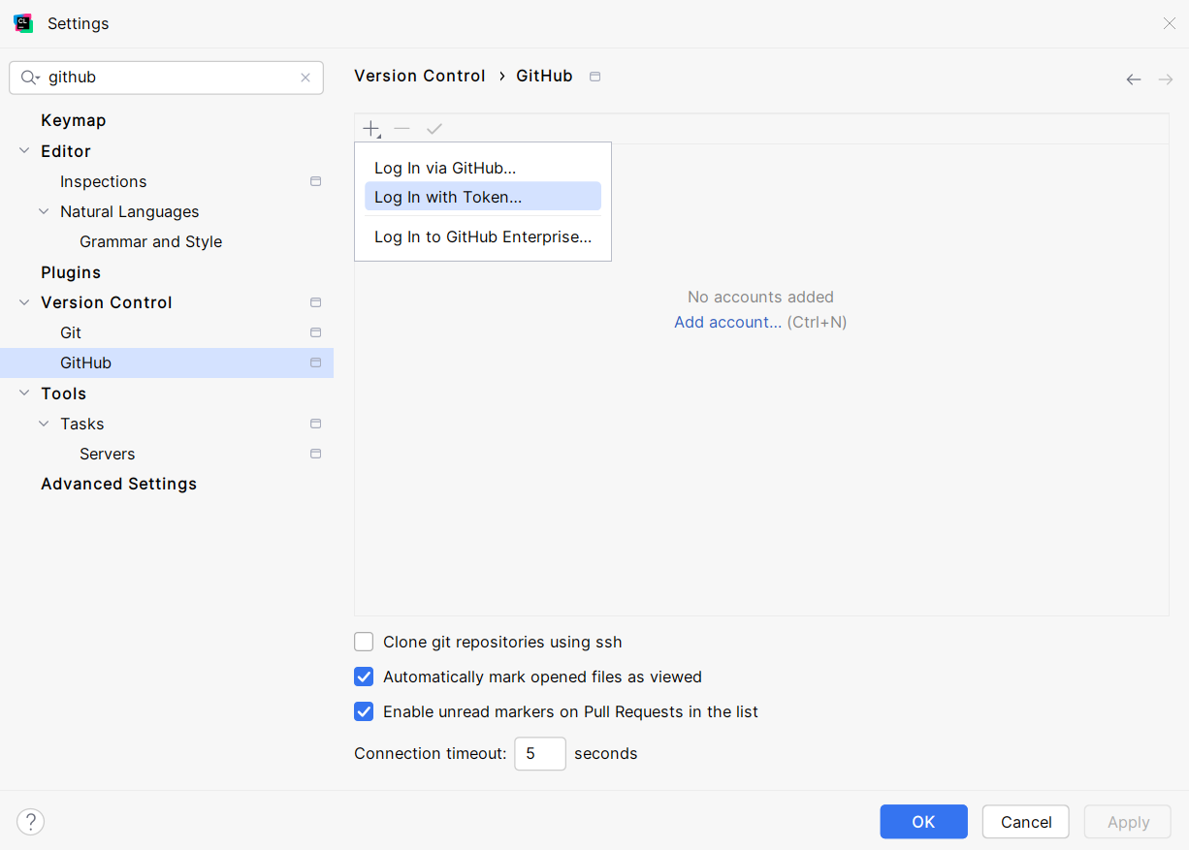
Task: Click the Add account... link
Action: coord(727,322)
